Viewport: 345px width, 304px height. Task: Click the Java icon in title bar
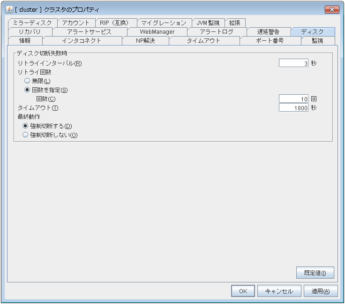coord(9,9)
